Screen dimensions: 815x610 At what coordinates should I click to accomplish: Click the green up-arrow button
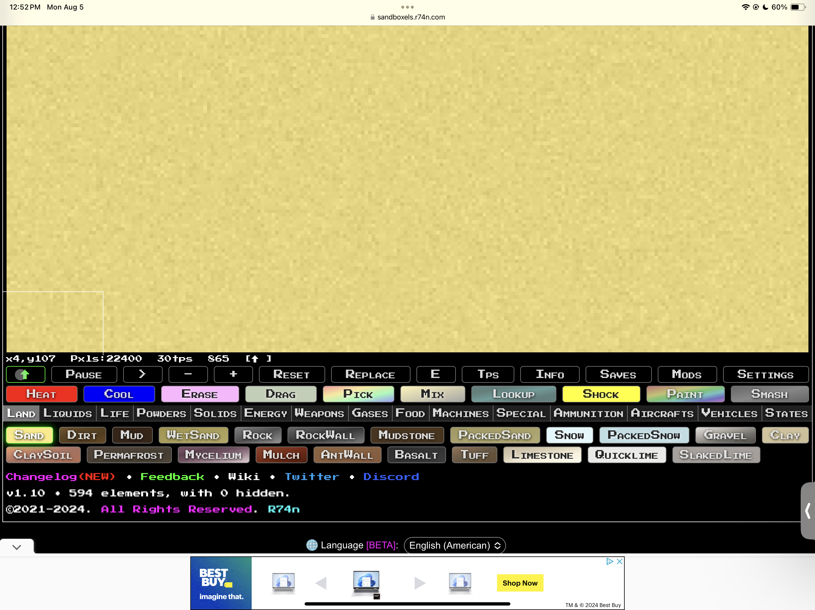click(x=25, y=374)
